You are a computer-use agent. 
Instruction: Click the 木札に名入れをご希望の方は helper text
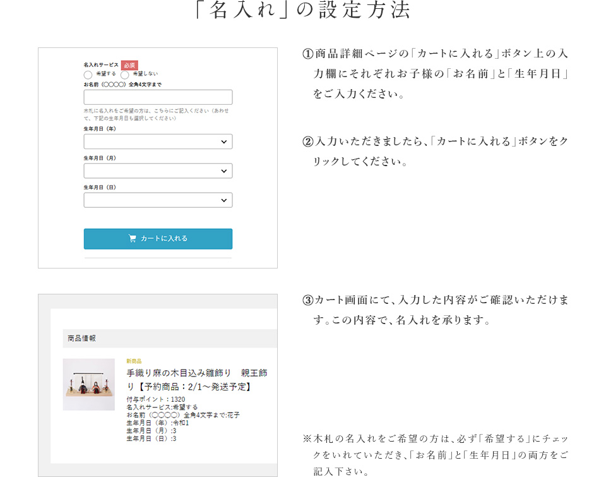156,114
